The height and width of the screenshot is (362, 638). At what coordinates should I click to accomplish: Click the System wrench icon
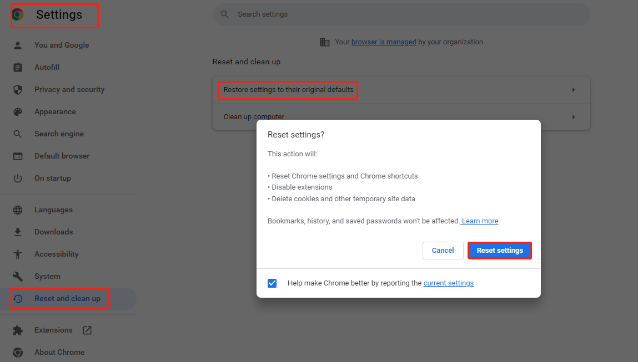[18, 276]
